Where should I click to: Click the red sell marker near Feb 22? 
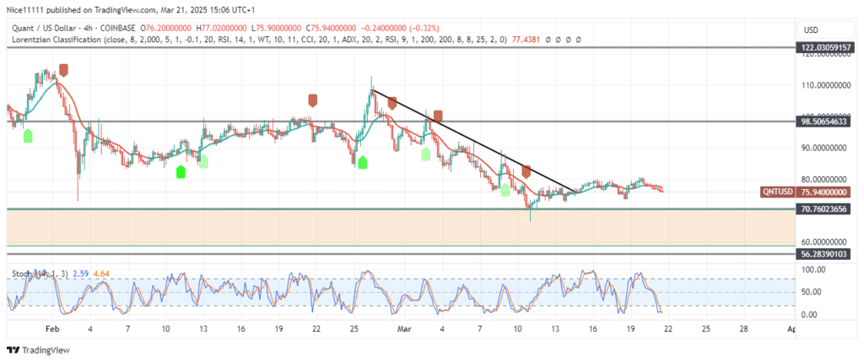[x=313, y=100]
